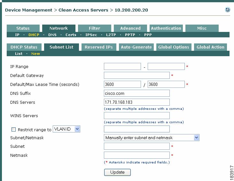The image size is (234, 181).
Task: Click the New sub-link
Action: 35,54
